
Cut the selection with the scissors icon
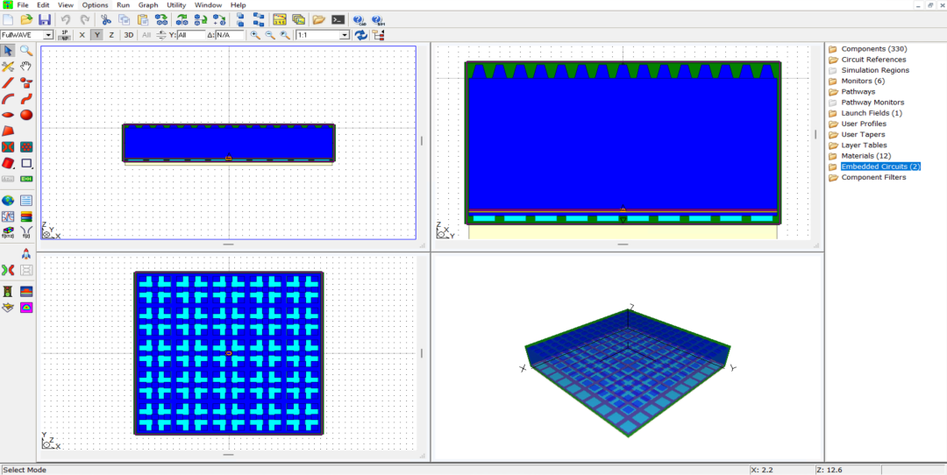(x=106, y=19)
